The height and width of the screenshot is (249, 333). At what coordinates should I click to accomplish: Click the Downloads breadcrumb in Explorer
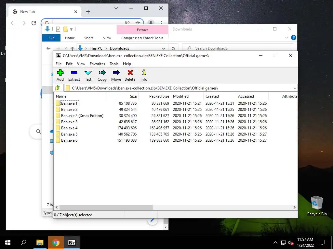[119, 48]
